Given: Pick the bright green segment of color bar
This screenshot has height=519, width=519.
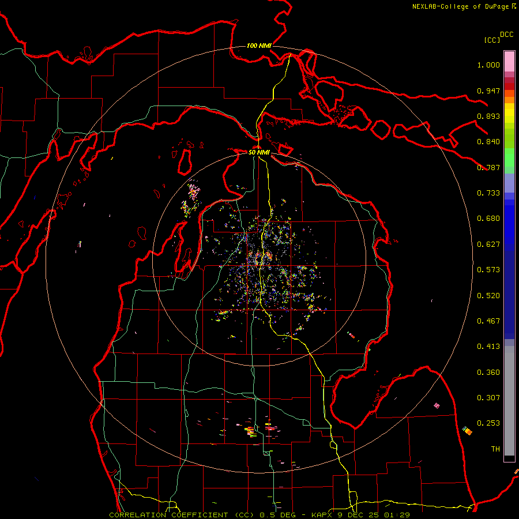Looking at the screenshot, I should (x=509, y=157).
